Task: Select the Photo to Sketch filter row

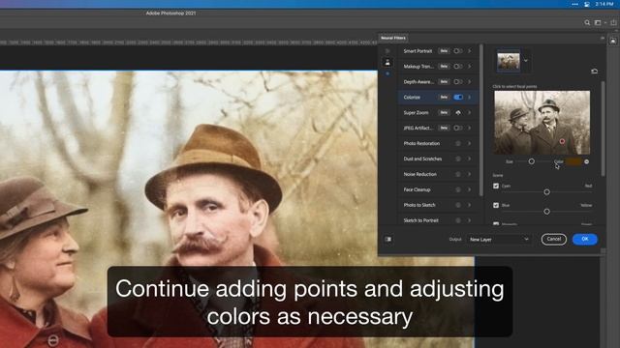Action: click(x=438, y=205)
